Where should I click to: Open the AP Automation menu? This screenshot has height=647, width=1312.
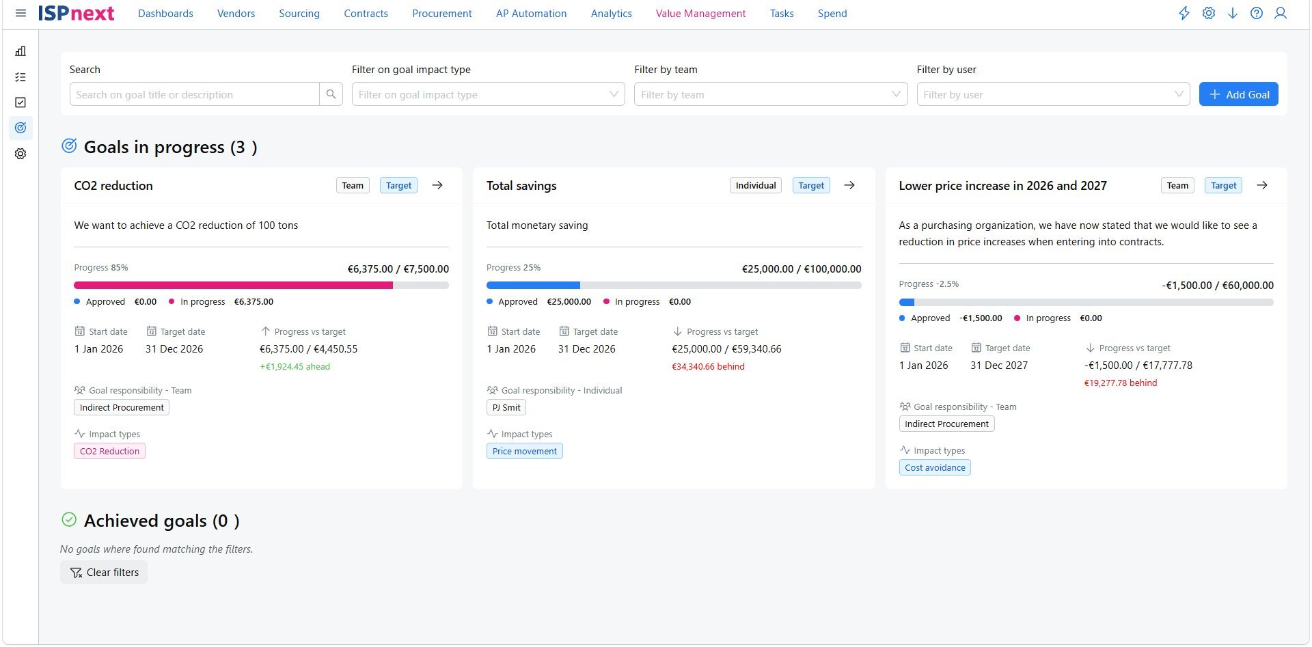tap(531, 14)
